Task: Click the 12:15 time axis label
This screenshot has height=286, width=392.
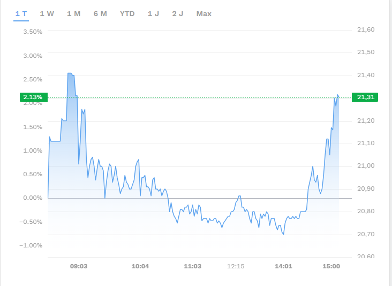Action: [236, 266]
